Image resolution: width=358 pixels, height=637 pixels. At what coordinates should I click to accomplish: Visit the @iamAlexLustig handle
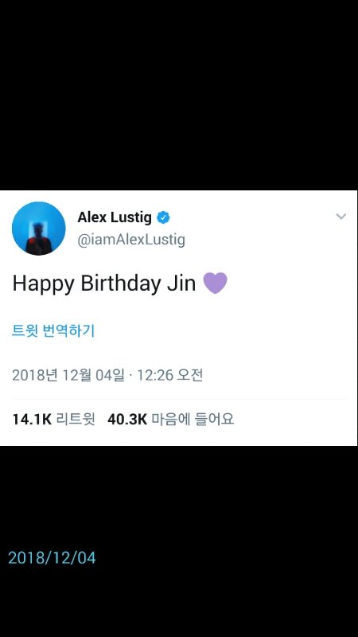pos(131,240)
